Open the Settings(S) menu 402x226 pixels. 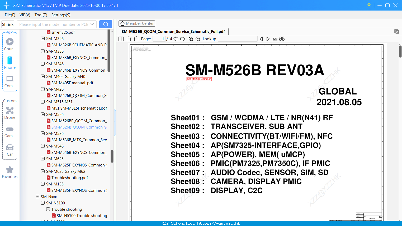click(61, 15)
